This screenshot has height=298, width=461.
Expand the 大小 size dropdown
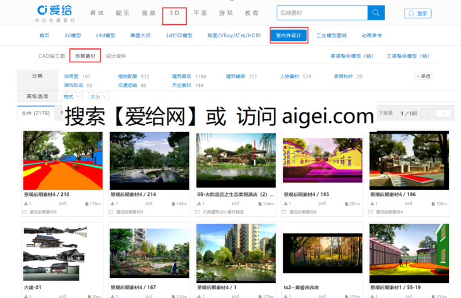[x=99, y=96]
